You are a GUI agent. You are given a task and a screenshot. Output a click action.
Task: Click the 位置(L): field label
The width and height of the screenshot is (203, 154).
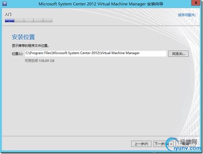coord(17,54)
